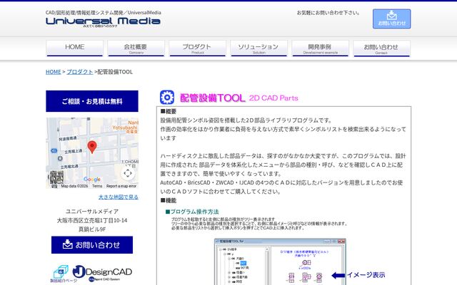Screen dimensions: 457x285
Task: Open 大きな地図で見る larger map link
Action: tap(119, 197)
